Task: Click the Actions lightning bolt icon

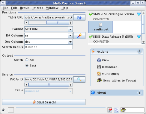Action: [x=93, y=51]
